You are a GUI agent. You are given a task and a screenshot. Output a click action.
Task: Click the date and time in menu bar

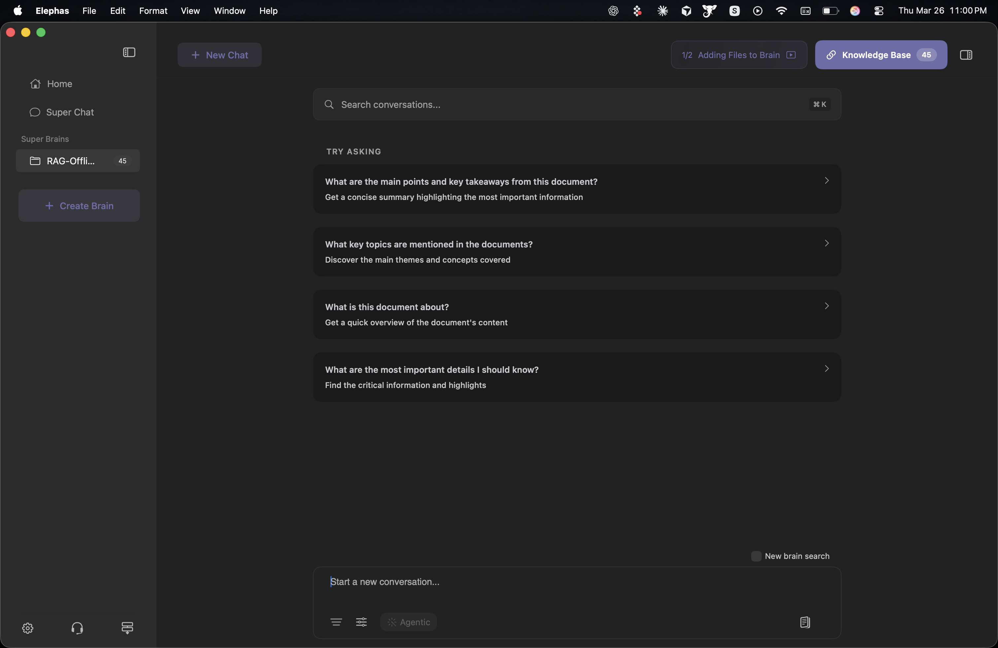(942, 11)
